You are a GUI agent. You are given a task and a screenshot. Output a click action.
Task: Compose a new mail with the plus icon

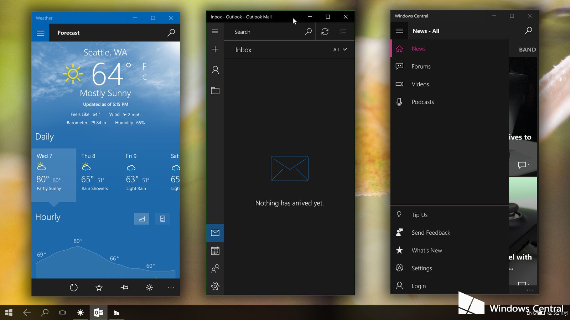click(x=215, y=49)
